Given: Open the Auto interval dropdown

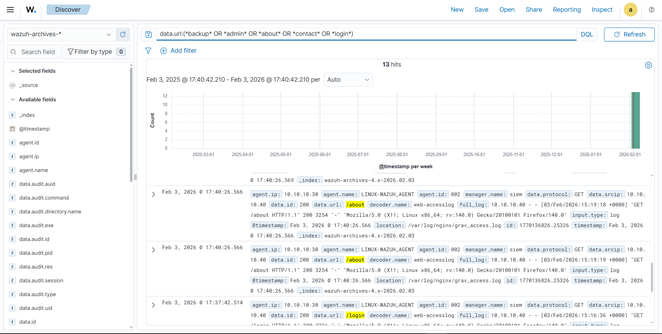Looking at the screenshot, I should click(x=348, y=80).
